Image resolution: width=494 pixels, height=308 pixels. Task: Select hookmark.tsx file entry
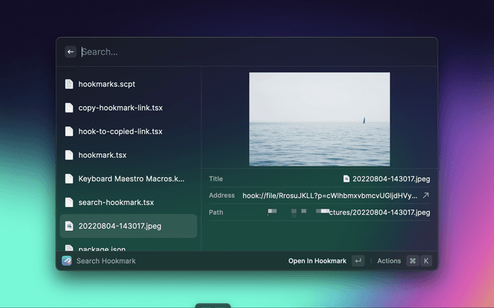[x=103, y=155]
